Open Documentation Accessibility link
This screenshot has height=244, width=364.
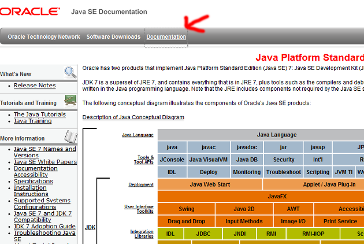point(35,172)
